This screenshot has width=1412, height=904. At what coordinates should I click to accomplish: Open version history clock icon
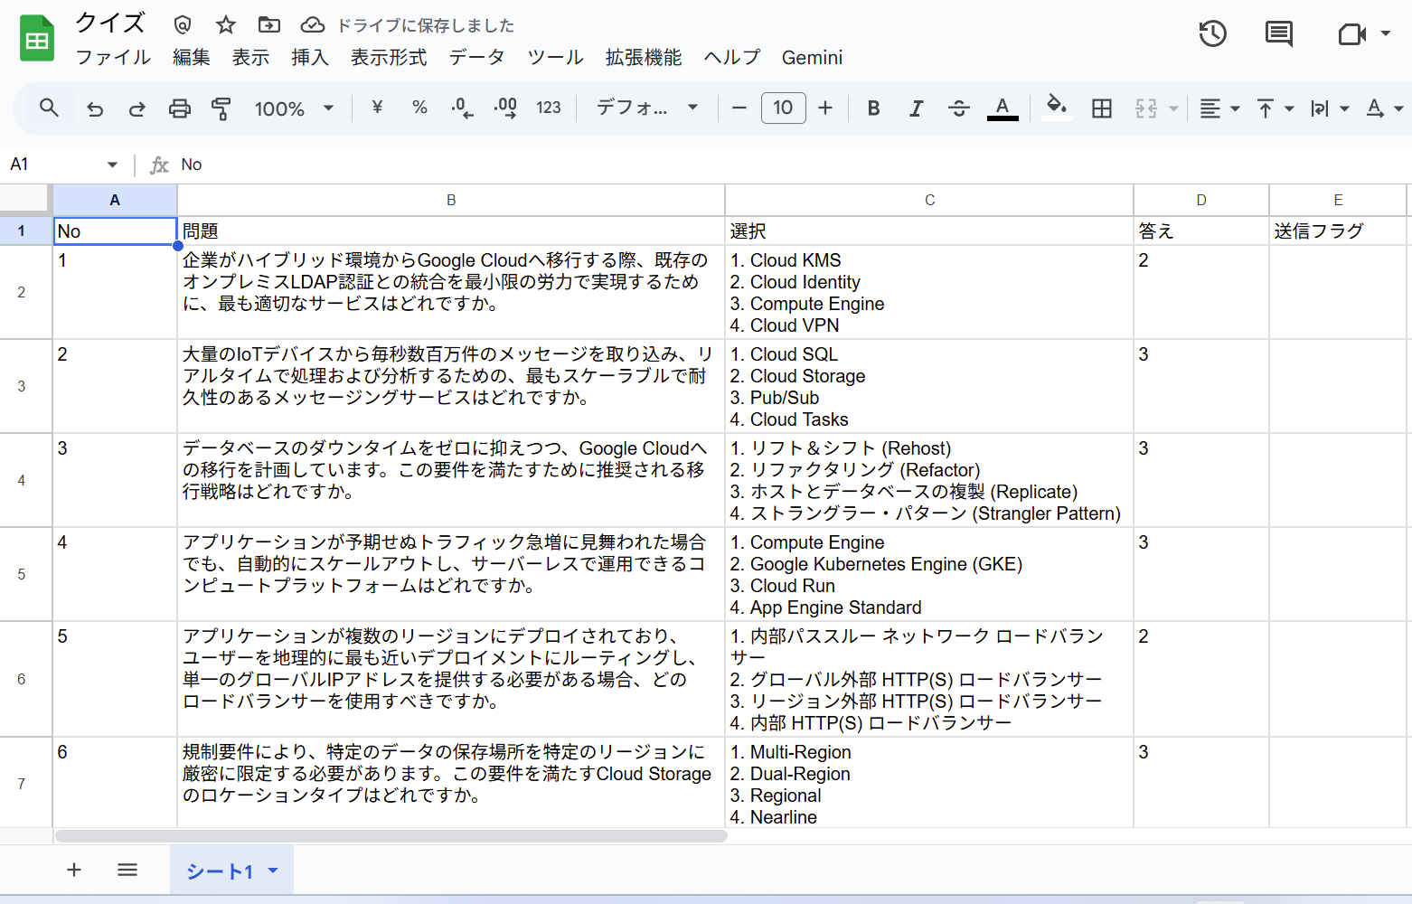click(1212, 34)
